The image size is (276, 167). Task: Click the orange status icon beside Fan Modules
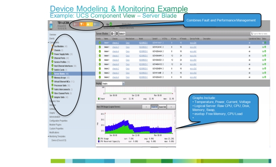coord(52,46)
